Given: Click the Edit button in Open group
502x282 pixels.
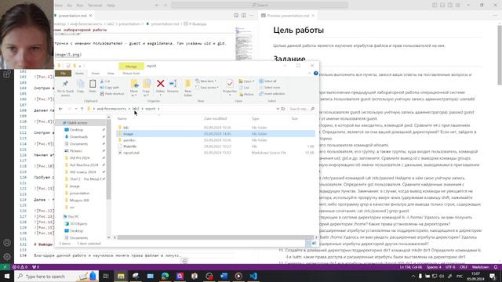Looking at the screenshot, I should click(x=244, y=88).
